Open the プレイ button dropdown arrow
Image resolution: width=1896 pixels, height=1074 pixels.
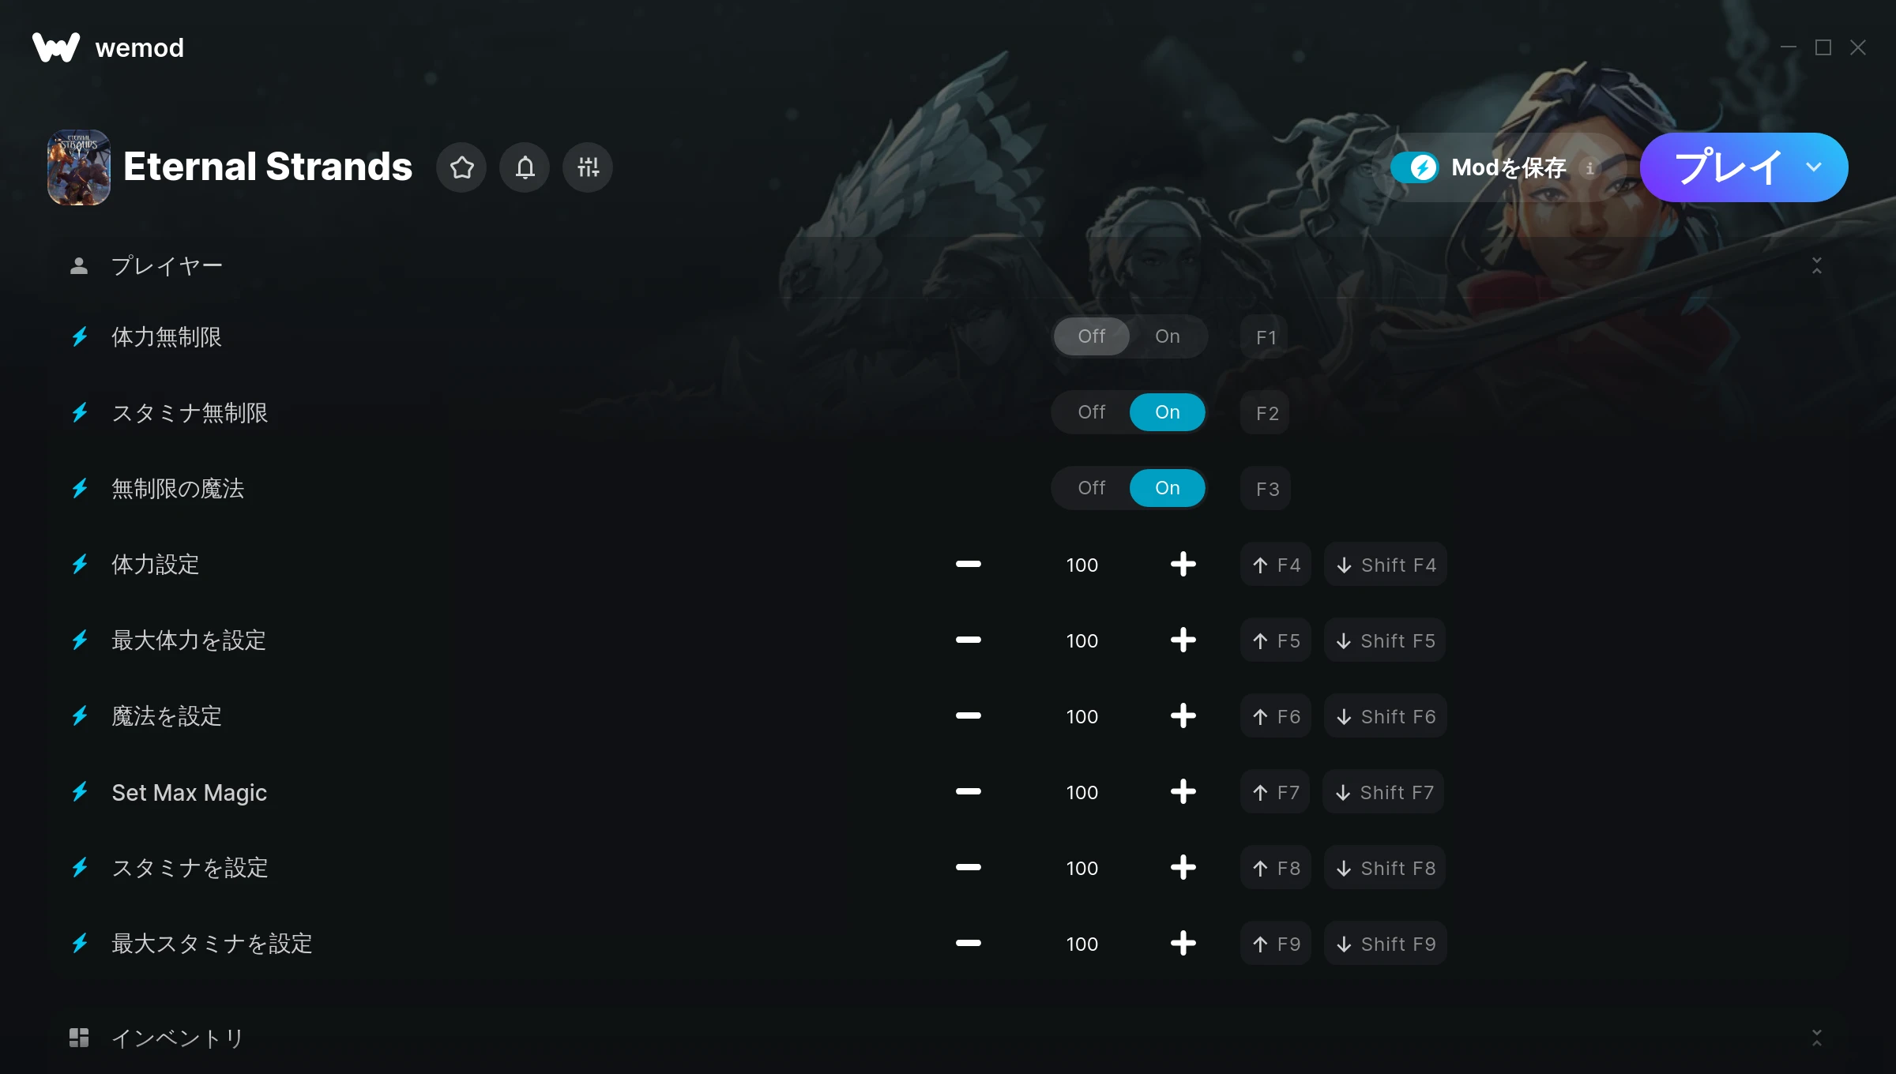pyautogui.click(x=1814, y=167)
